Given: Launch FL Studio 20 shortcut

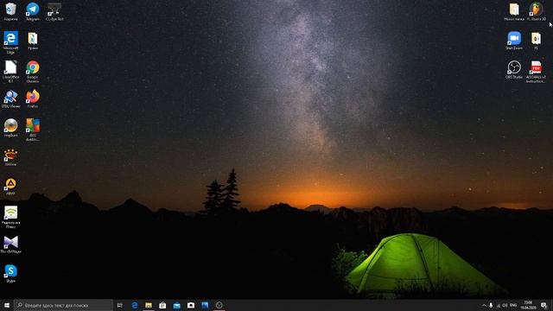Looking at the screenshot, I should 536,11.
